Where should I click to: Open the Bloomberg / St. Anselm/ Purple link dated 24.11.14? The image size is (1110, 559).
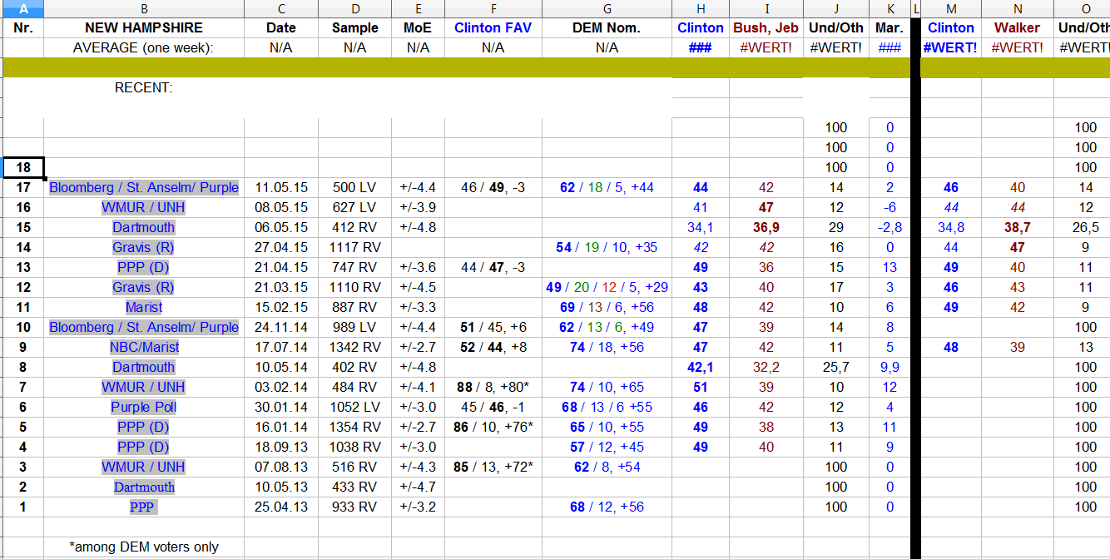click(x=144, y=327)
